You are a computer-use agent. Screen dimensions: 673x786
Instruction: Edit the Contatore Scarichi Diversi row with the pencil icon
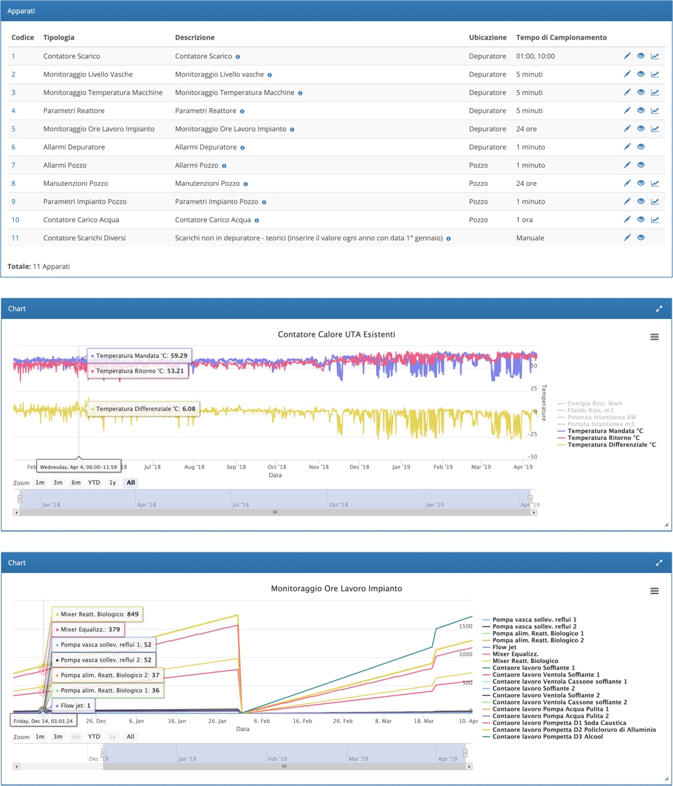pos(627,238)
